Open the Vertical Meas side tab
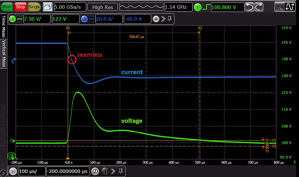The width and height of the screenshot is (299, 177). point(3,54)
